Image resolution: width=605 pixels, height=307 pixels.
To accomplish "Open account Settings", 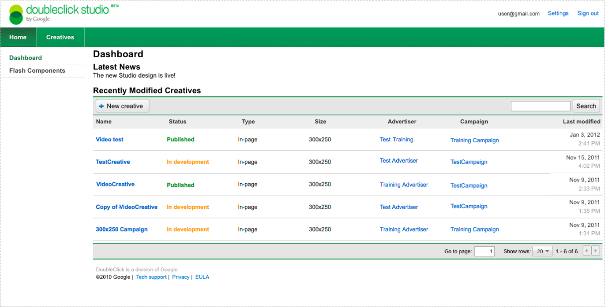I will (x=558, y=13).
